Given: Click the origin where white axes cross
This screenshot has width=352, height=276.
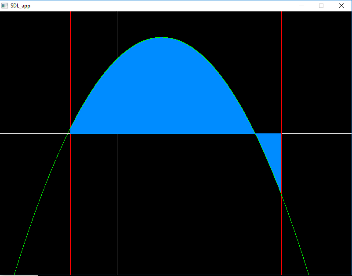Looking at the screenshot, I should tap(117, 133).
